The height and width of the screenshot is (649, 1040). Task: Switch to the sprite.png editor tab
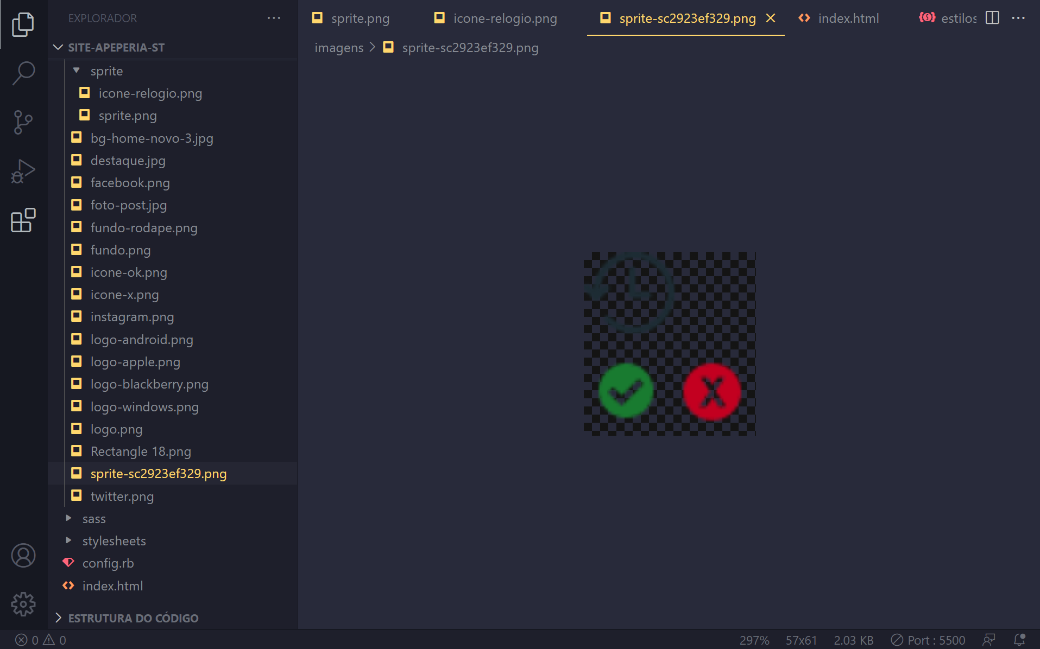(360, 18)
